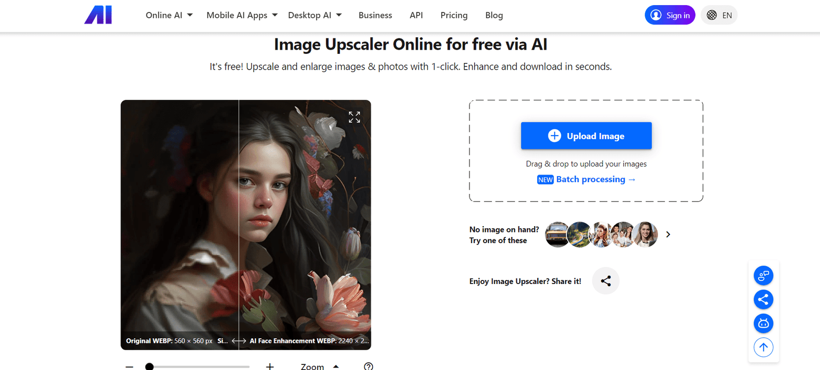The height and width of the screenshot is (370, 820).
Task: Open the Batch processing link
Action: coord(591,180)
